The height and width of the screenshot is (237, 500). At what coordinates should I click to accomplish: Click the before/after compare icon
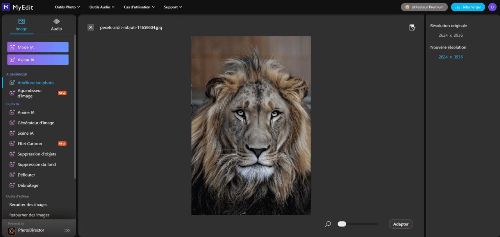412,27
